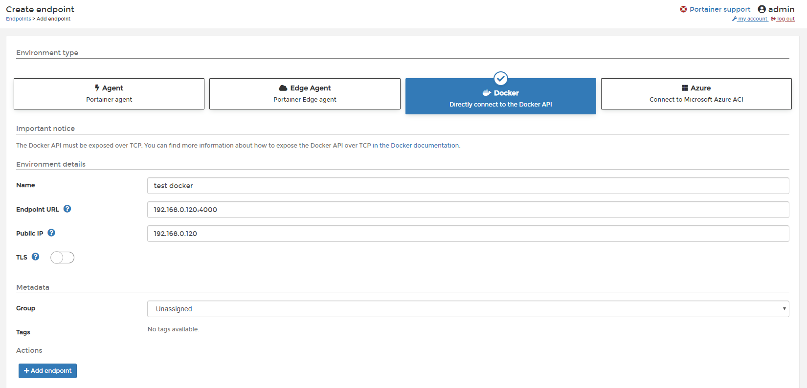
Task: Click the Public IP help icon
Action: click(x=51, y=233)
